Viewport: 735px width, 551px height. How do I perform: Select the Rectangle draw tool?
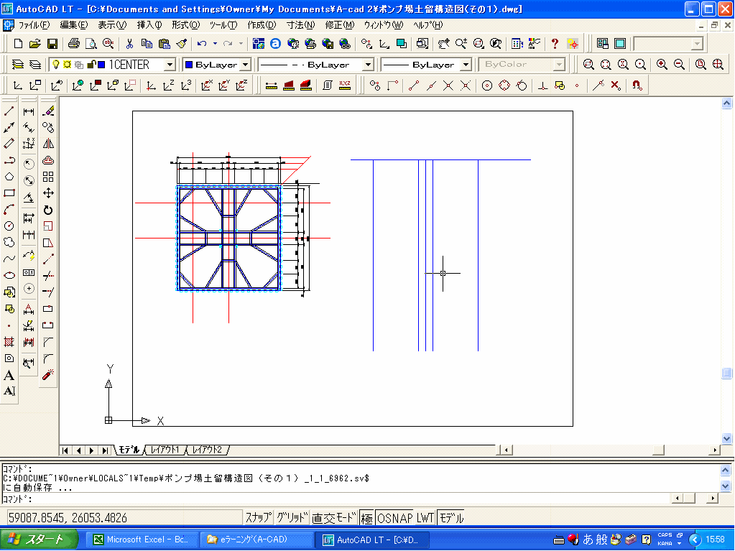(9, 193)
